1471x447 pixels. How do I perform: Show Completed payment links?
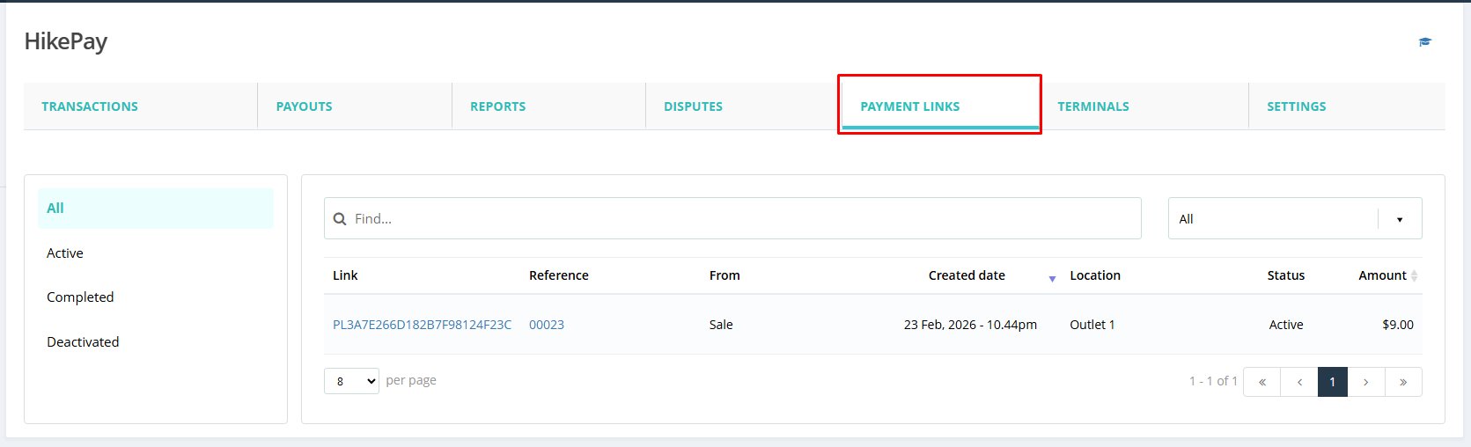80,297
